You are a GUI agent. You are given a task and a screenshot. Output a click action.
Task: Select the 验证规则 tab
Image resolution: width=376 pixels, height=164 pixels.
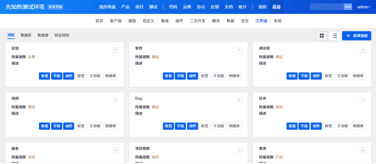[x=62, y=35]
